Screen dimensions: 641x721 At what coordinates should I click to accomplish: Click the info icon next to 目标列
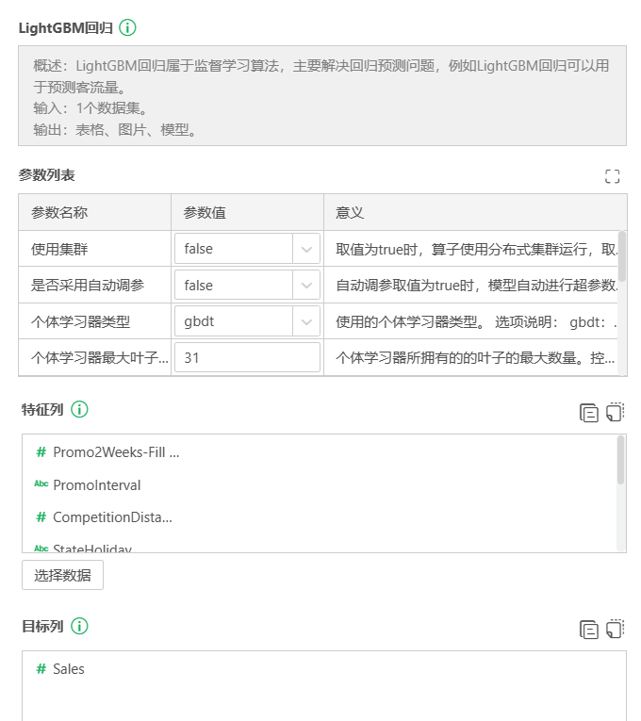(x=80, y=626)
